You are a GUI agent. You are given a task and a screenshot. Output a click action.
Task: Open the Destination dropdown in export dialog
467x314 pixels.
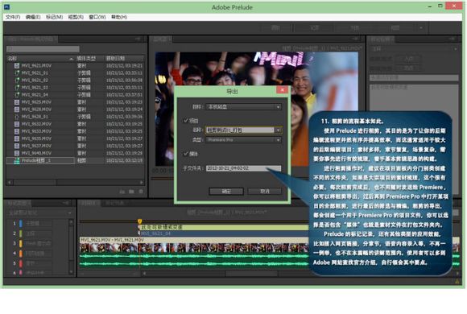(x=244, y=106)
